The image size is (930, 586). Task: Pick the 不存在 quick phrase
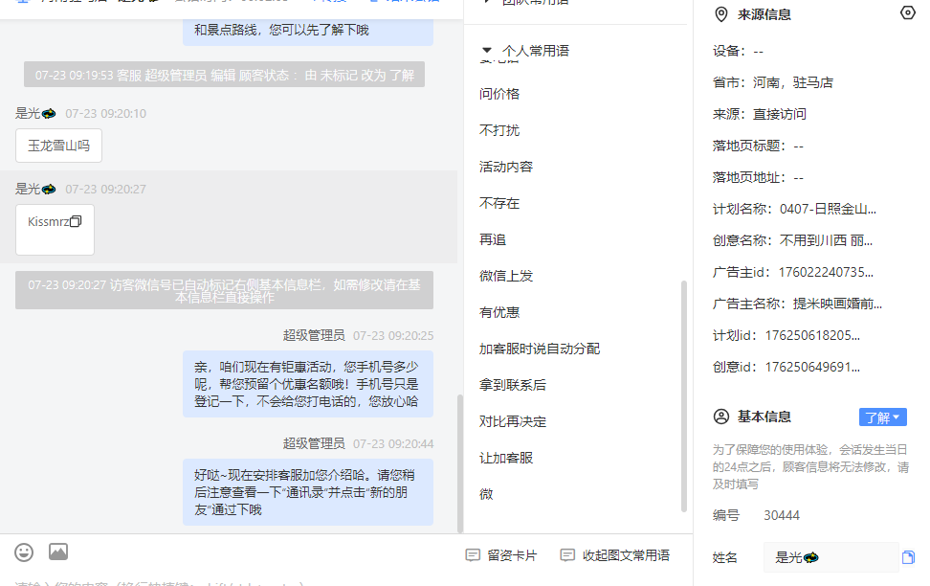click(x=499, y=203)
